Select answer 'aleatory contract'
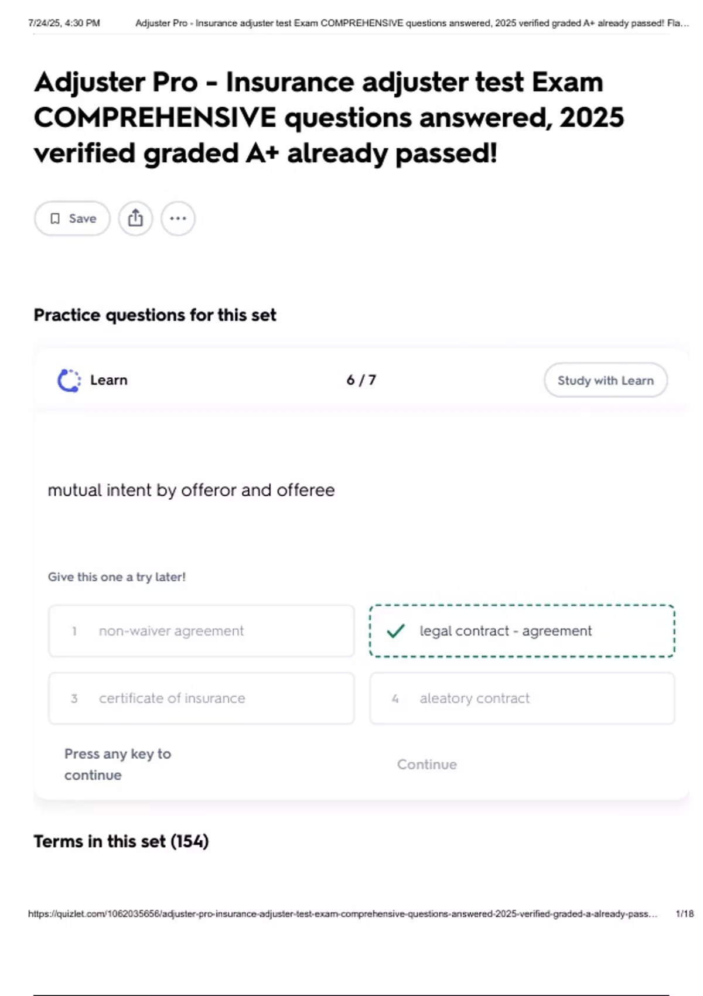Viewport: 703px width, 996px height. tap(521, 698)
